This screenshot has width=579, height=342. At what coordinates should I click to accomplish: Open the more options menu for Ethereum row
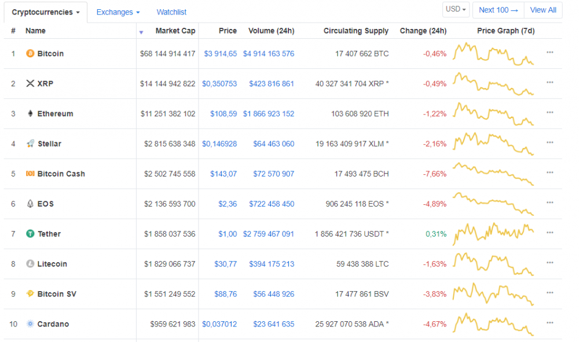(x=550, y=112)
